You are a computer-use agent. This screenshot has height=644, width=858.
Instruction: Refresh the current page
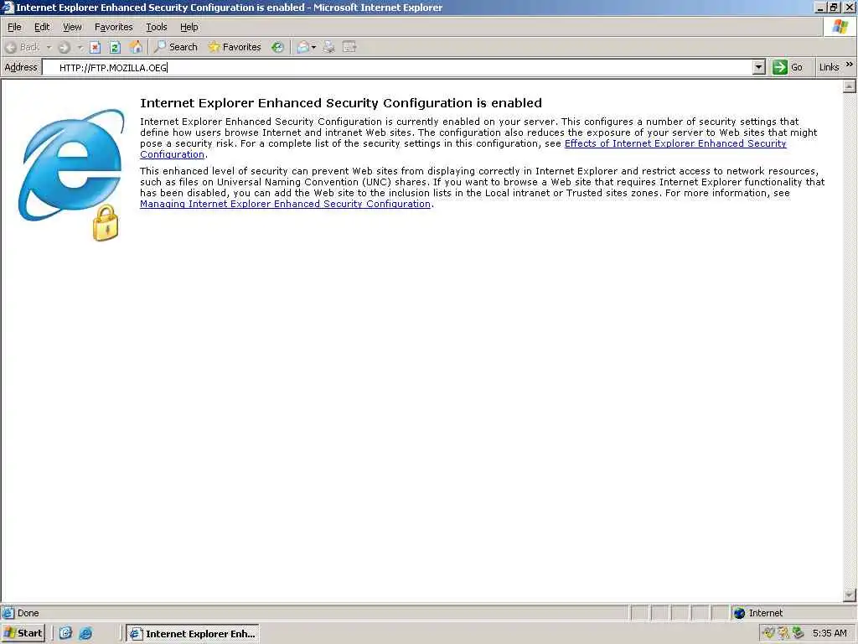(x=115, y=47)
